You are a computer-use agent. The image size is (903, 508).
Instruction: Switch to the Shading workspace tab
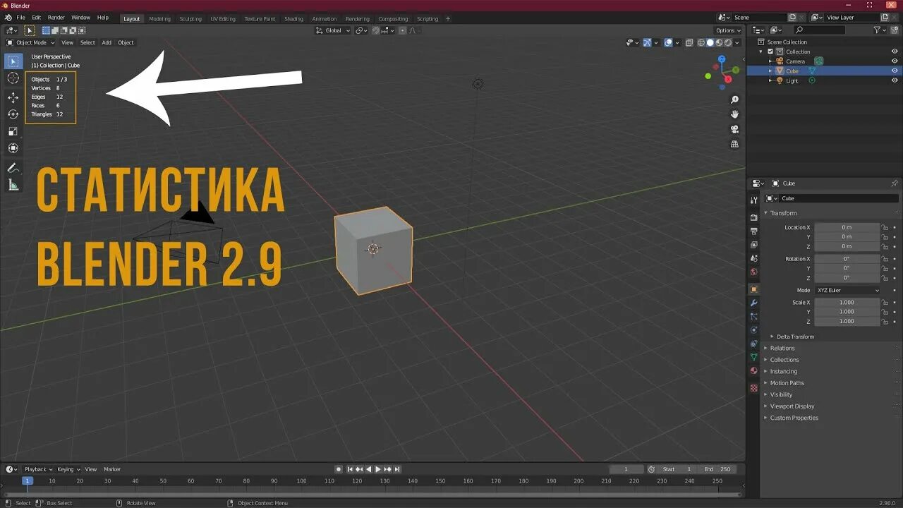click(x=293, y=19)
